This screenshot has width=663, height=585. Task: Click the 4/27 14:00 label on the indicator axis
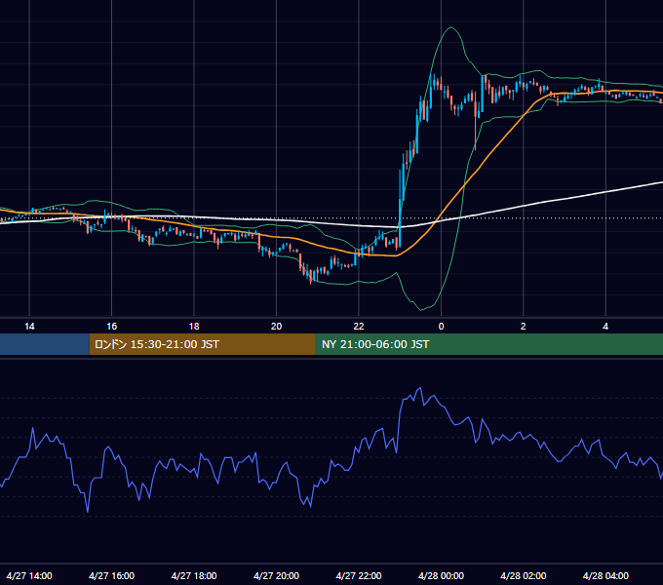(x=29, y=575)
